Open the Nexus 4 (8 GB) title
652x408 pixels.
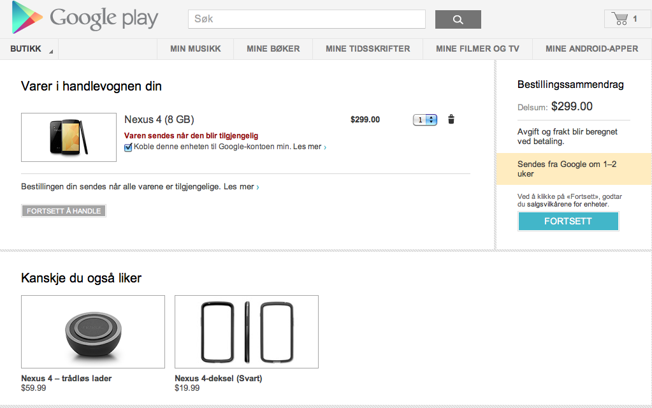point(159,119)
